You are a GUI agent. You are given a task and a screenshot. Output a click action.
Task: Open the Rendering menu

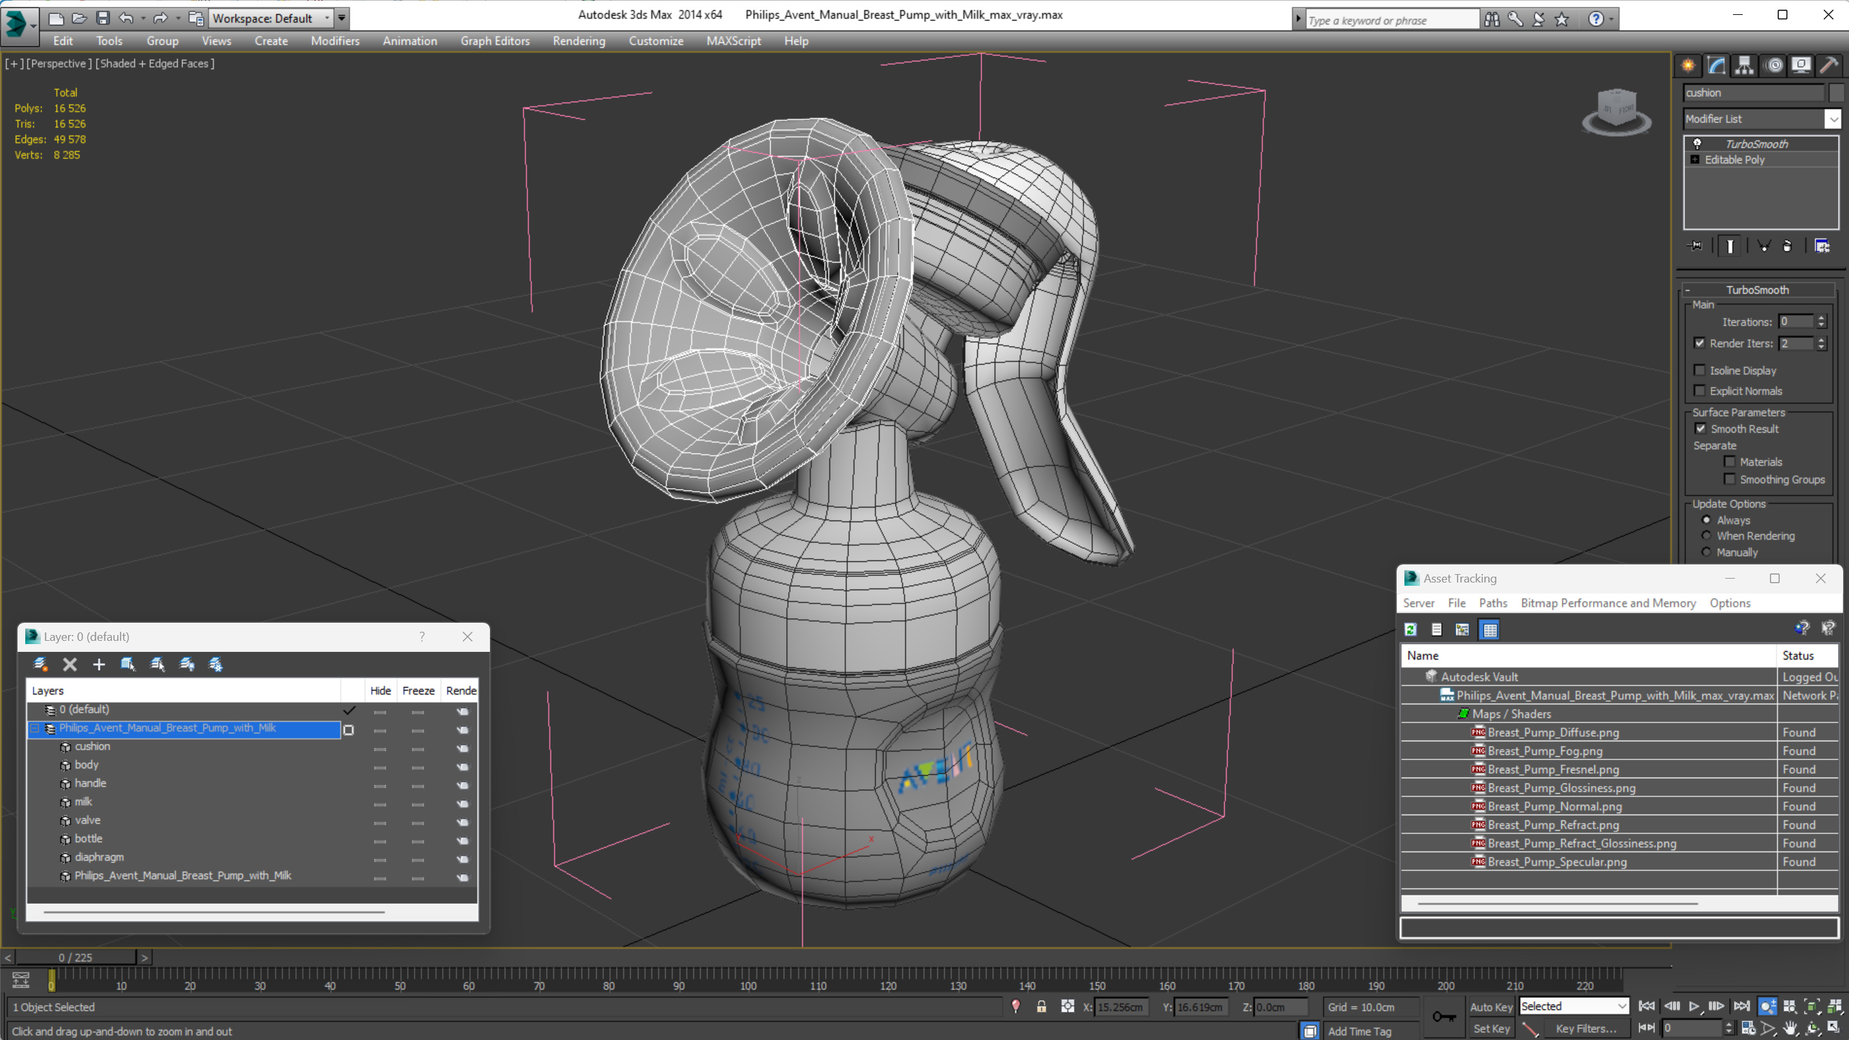coord(579,41)
